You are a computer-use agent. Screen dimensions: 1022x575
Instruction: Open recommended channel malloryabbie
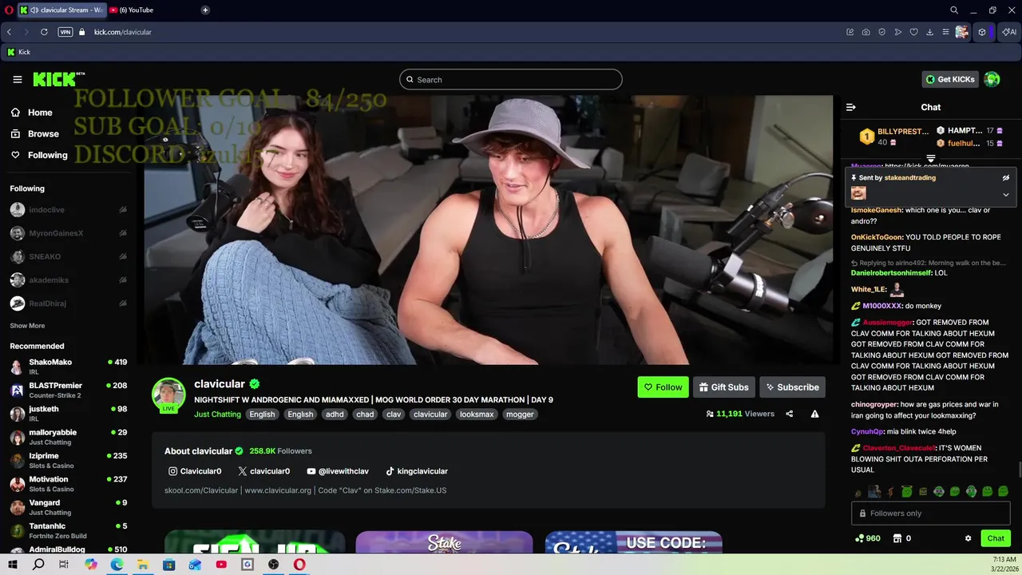(68, 437)
